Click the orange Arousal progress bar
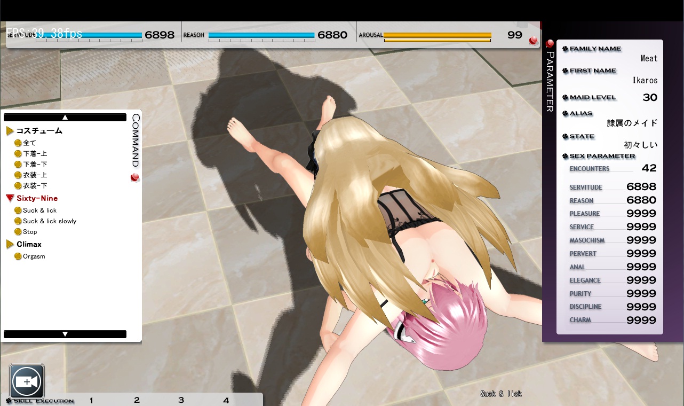Image resolution: width=684 pixels, height=406 pixels. (x=438, y=36)
